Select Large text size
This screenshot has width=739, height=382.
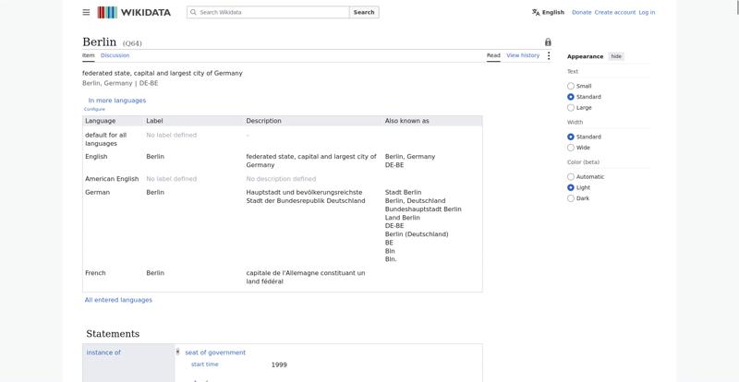coord(571,108)
